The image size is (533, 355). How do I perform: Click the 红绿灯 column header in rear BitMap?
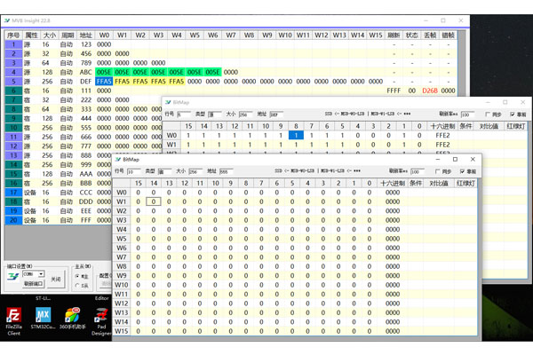[x=515, y=126]
